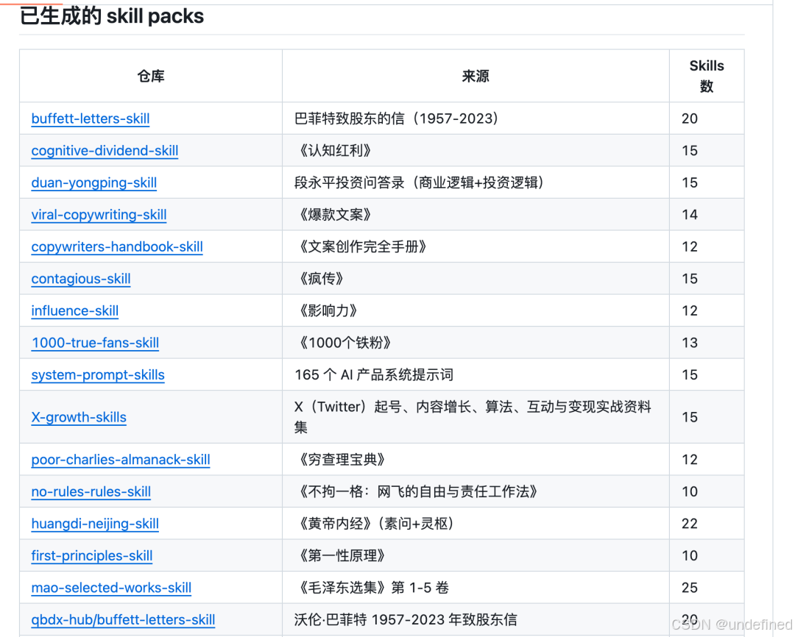Select text 沃伦·巴菲特 1957-2023 年致股东信
The width and height of the screenshot is (795, 637).
[x=406, y=619]
